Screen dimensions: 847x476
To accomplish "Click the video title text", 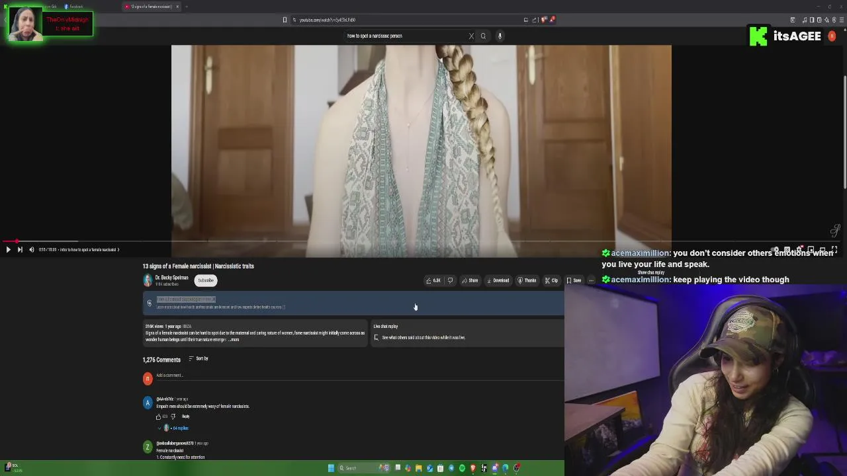I will 198,266.
